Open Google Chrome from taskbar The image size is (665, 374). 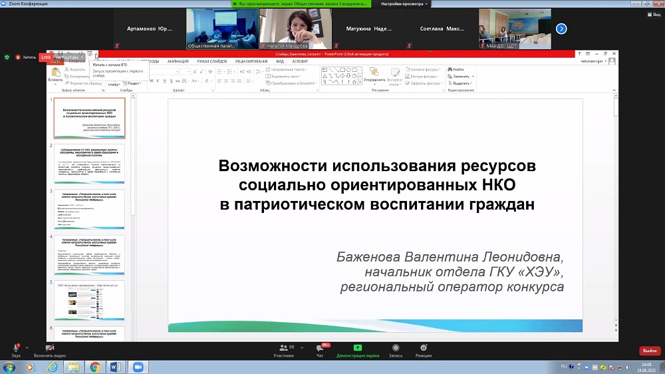pos(94,367)
